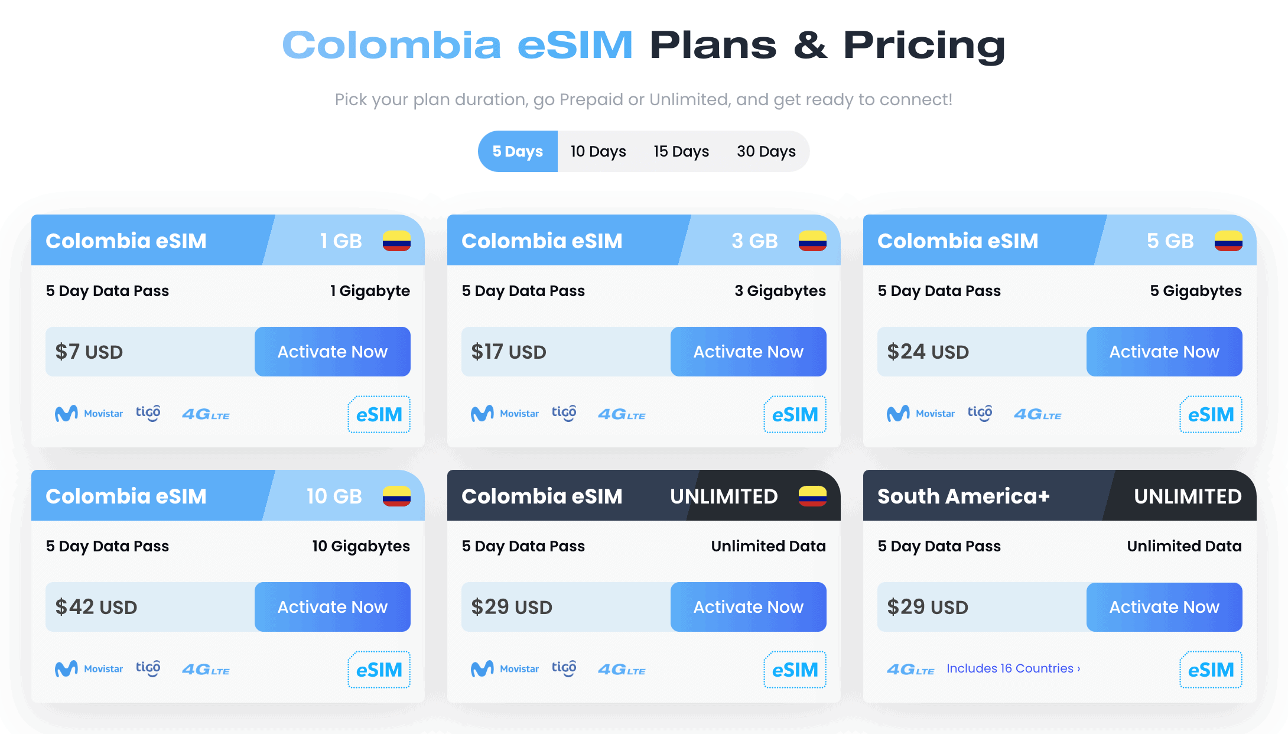The height and width of the screenshot is (734, 1288).
Task: Click the eSIM badge on the 1 GB card
Action: [x=379, y=414]
